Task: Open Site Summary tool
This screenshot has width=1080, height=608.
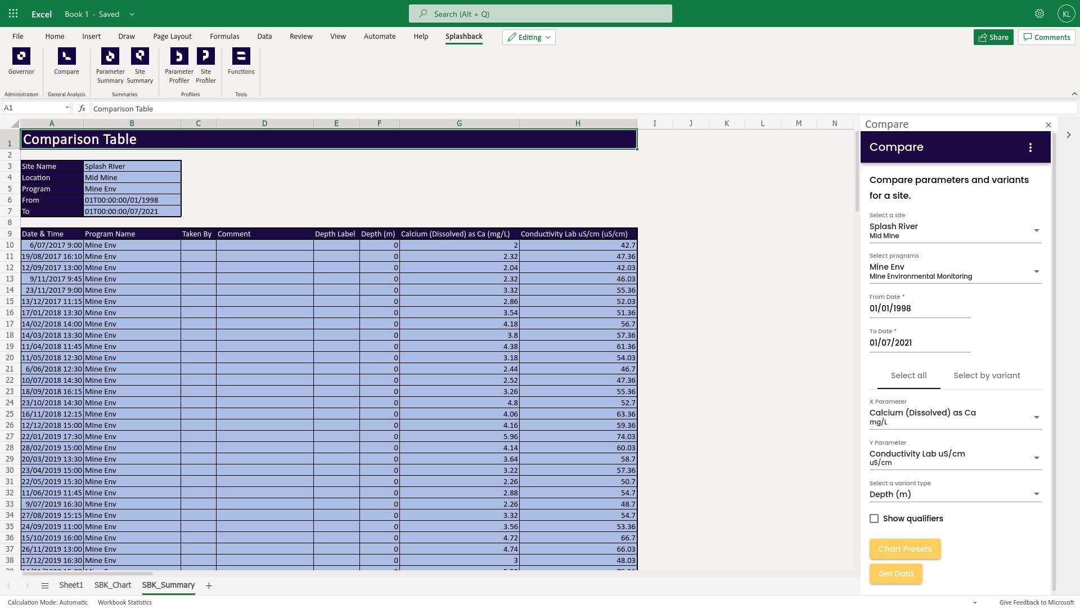Action: [140, 66]
